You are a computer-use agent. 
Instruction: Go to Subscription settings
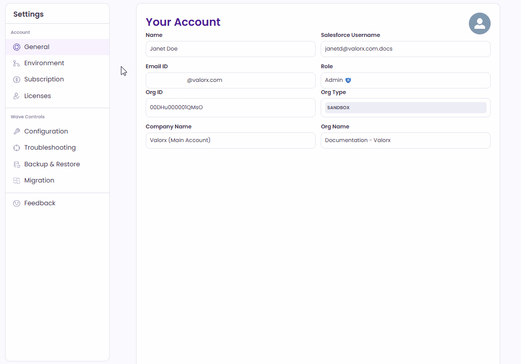pos(44,79)
